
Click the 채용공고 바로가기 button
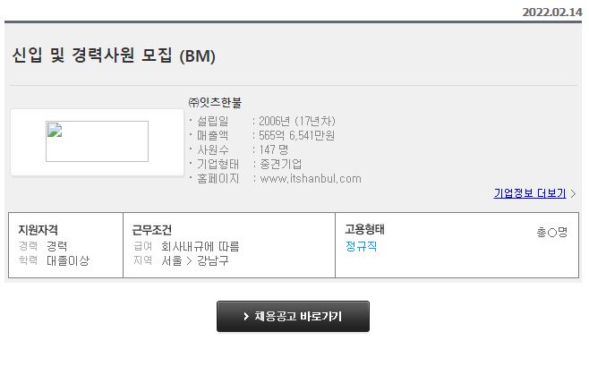pyautogui.click(x=293, y=317)
